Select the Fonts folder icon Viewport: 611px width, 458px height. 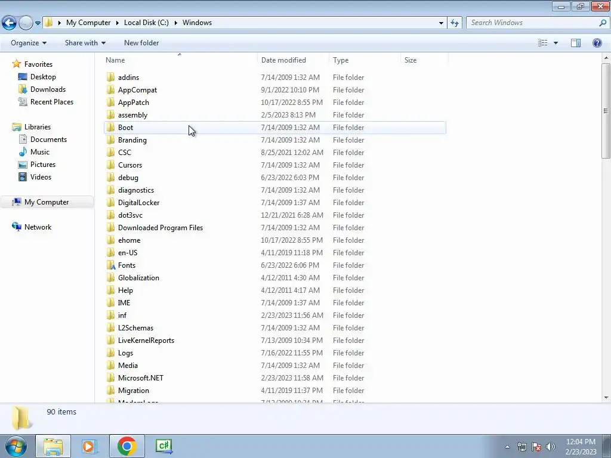[110, 265]
